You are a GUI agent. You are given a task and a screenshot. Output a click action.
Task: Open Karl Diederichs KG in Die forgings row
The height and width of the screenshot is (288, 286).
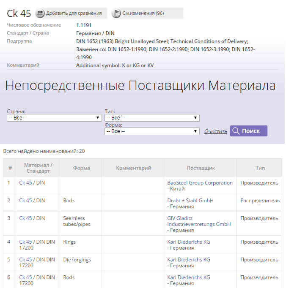[x=189, y=260]
